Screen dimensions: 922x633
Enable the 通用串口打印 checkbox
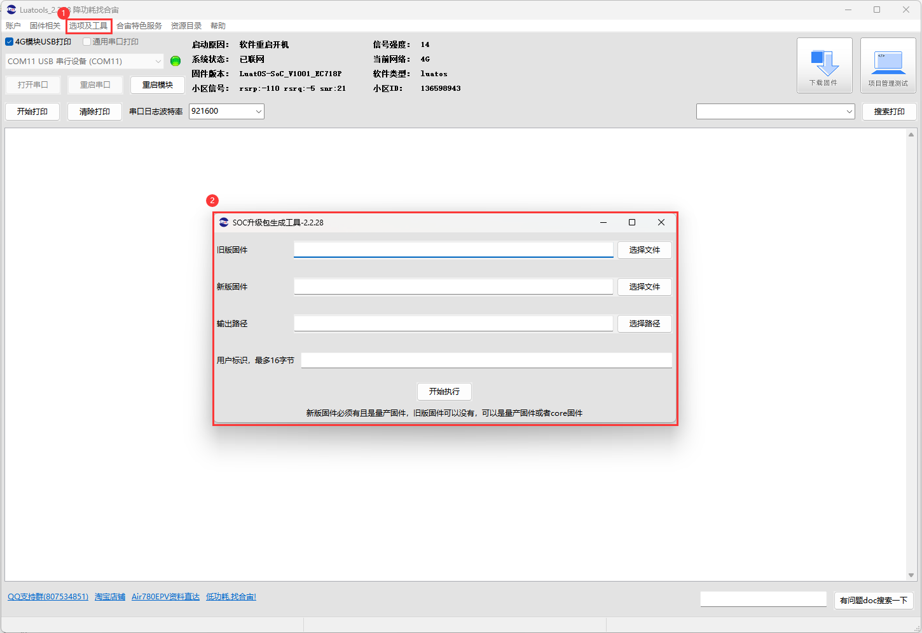[x=87, y=42]
